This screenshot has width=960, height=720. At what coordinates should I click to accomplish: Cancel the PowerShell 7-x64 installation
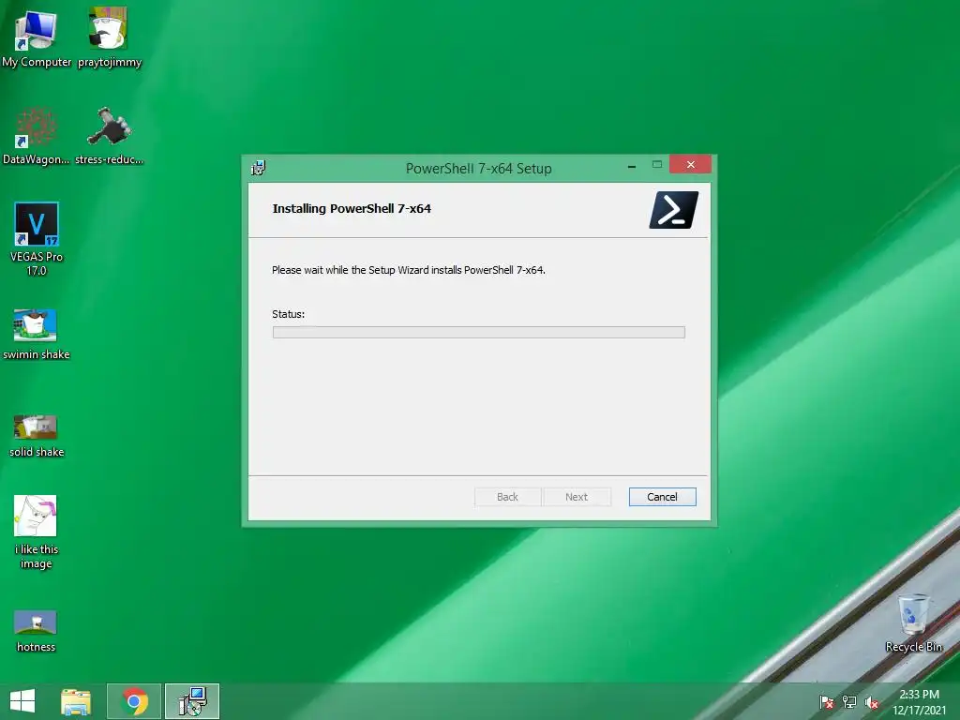pos(663,497)
